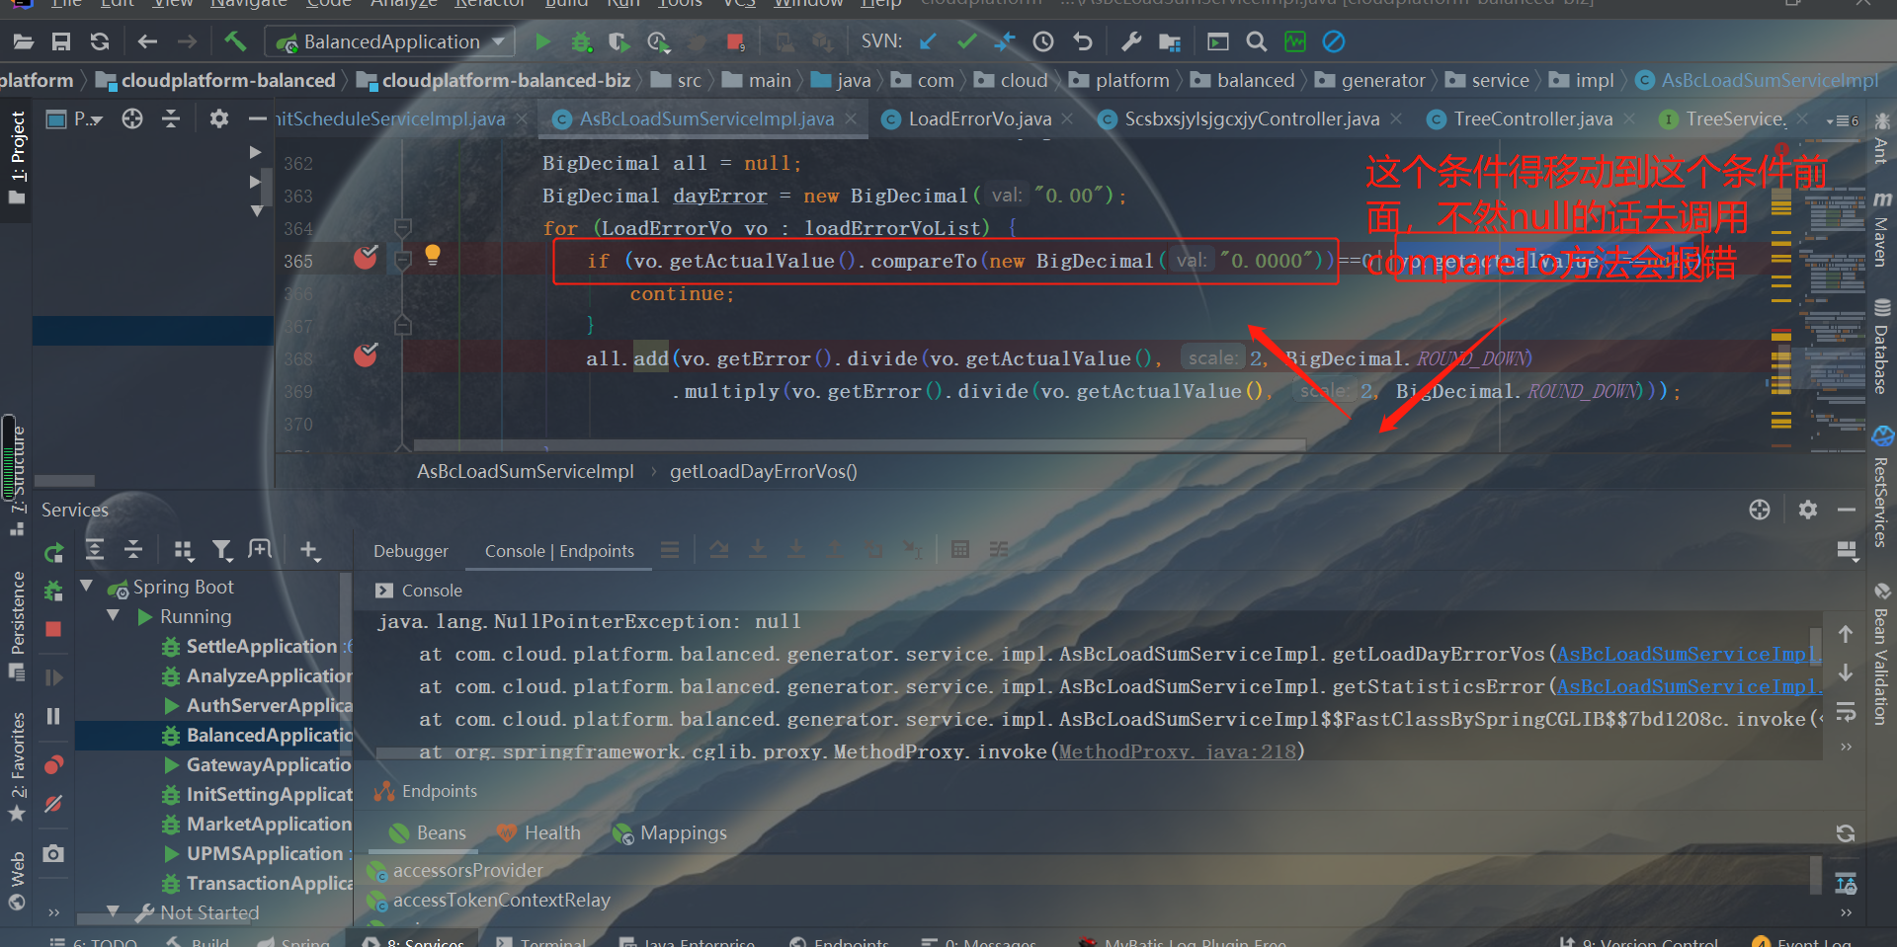The image size is (1897, 947).
Task: Rerun service with the Services rerun icon
Action: [x=53, y=553]
